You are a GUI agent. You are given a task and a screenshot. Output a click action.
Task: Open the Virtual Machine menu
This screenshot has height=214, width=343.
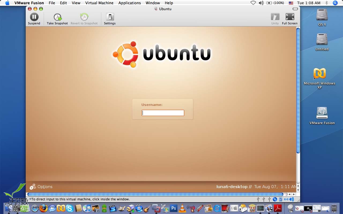pyautogui.click(x=99, y=3)
